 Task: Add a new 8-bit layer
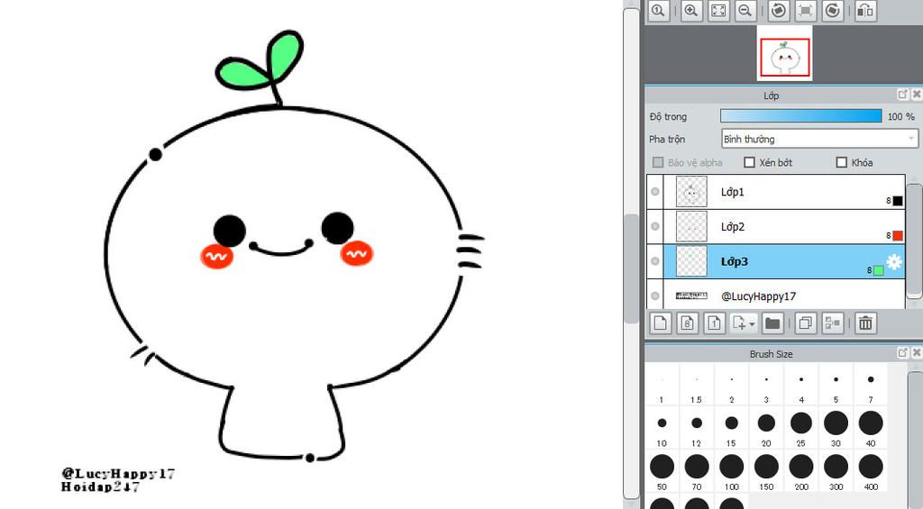688,323
